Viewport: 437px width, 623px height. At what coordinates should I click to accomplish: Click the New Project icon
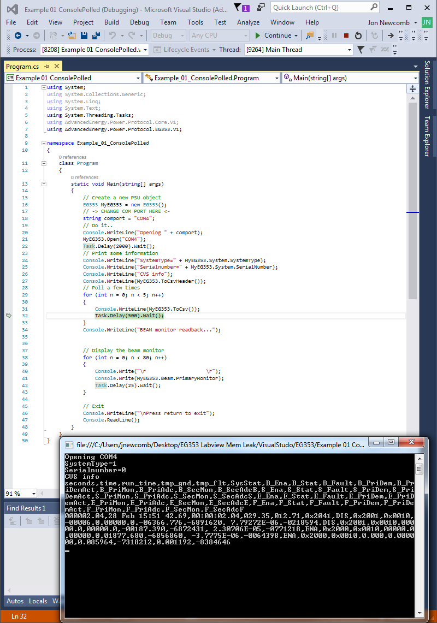point(54,35)
